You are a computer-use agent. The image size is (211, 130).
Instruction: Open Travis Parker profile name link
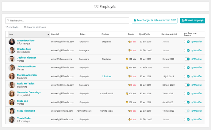point(24,118)
